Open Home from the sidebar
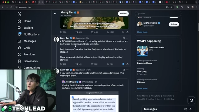199x112 pixels. 25,21
